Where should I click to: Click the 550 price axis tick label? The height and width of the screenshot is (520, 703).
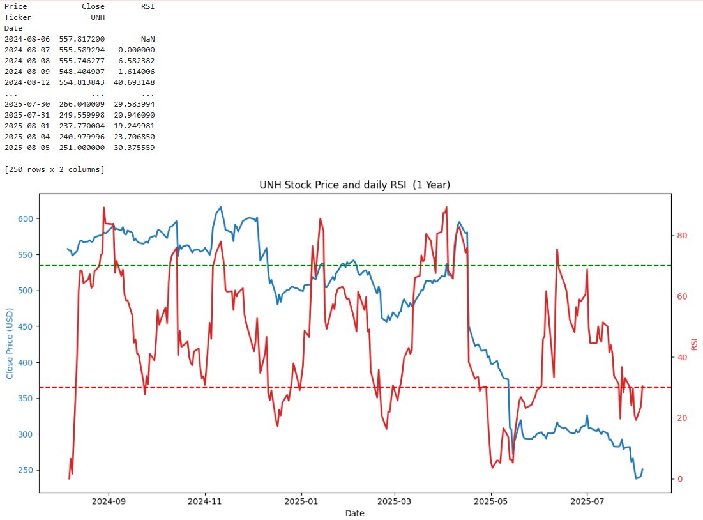tap(26, 255)
